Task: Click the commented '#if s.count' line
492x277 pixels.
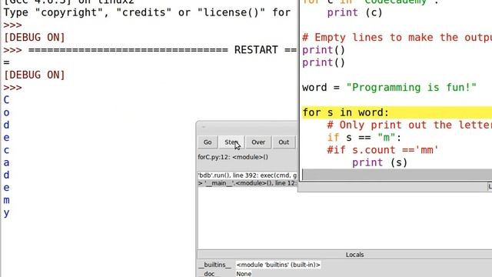Action: click(x=383, y=150)
